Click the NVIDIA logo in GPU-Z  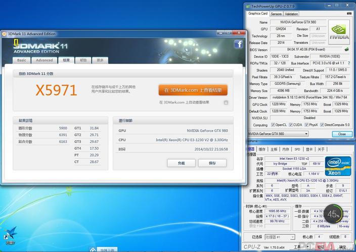339,32
